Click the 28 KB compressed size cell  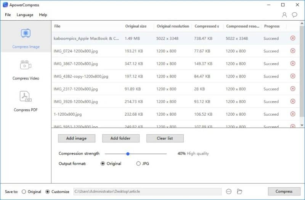(x=199, y=89)
